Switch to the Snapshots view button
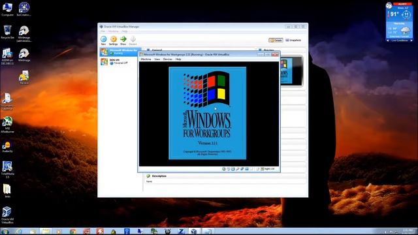Screen dimensions: 418x235 pos(293,40)
